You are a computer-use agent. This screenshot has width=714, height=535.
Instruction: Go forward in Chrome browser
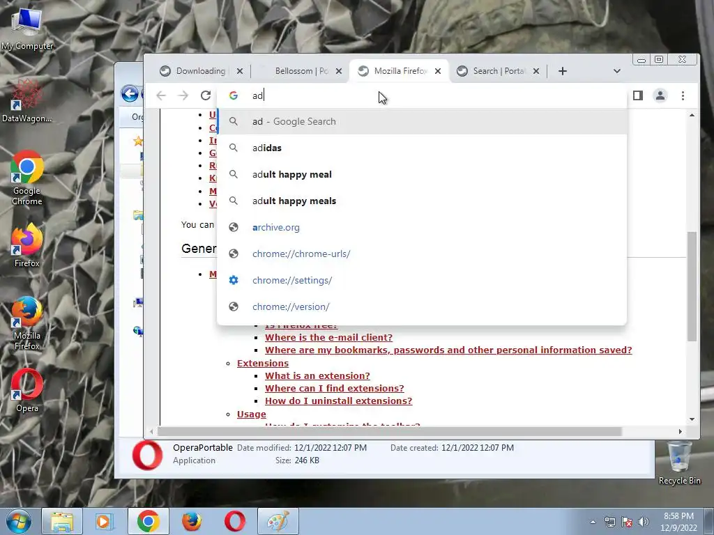coord(183,95)
